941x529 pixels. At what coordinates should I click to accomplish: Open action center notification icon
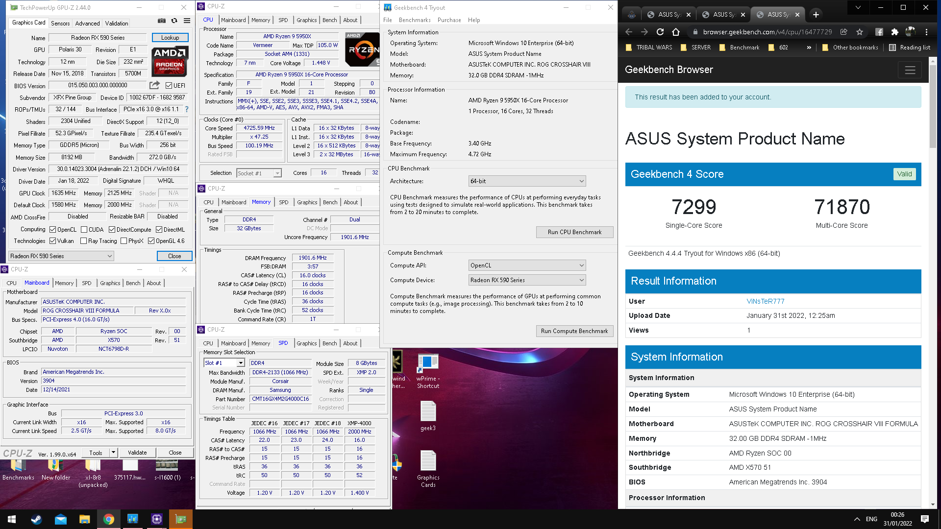(x=925, y=519)
